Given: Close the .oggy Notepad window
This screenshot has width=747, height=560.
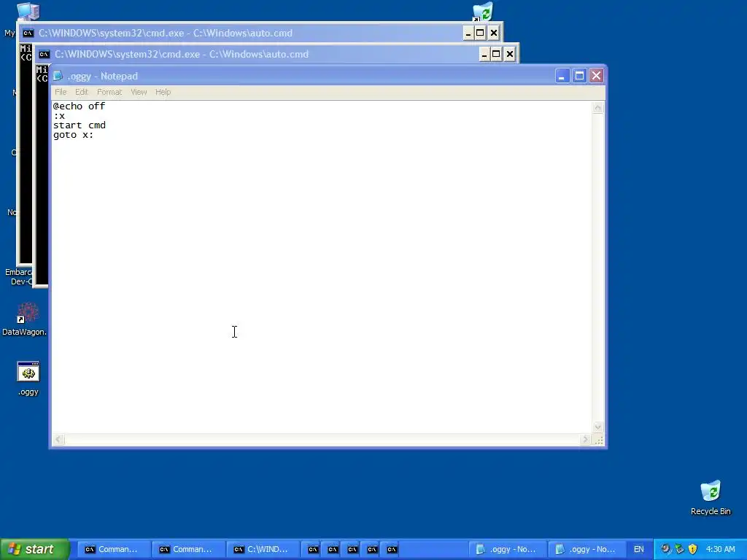Looking at the screenshot, I should pos(597,76).
